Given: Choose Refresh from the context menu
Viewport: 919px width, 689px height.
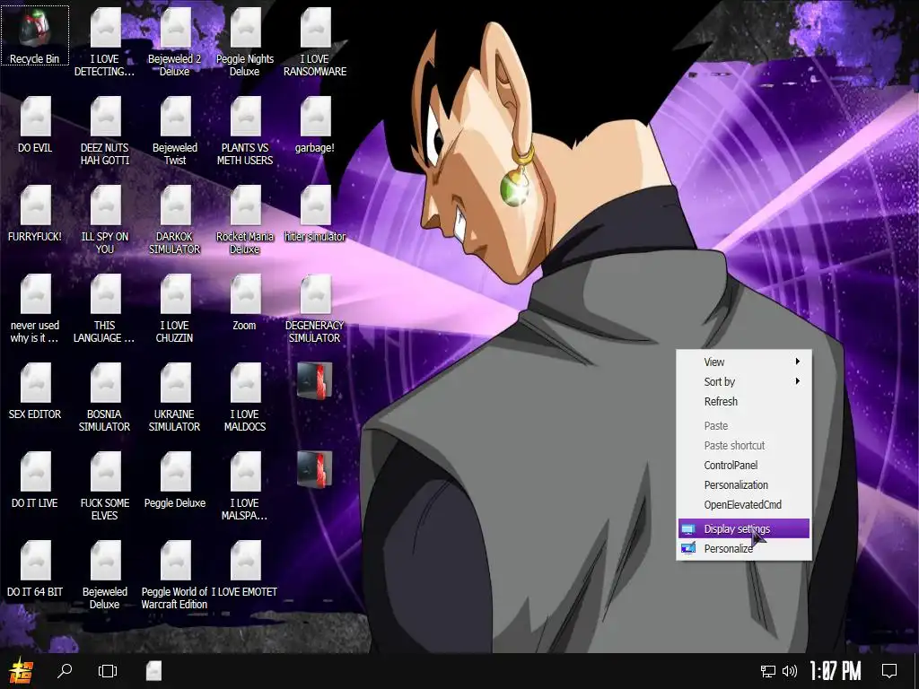Looking at the screenshot, I should 744,401.
